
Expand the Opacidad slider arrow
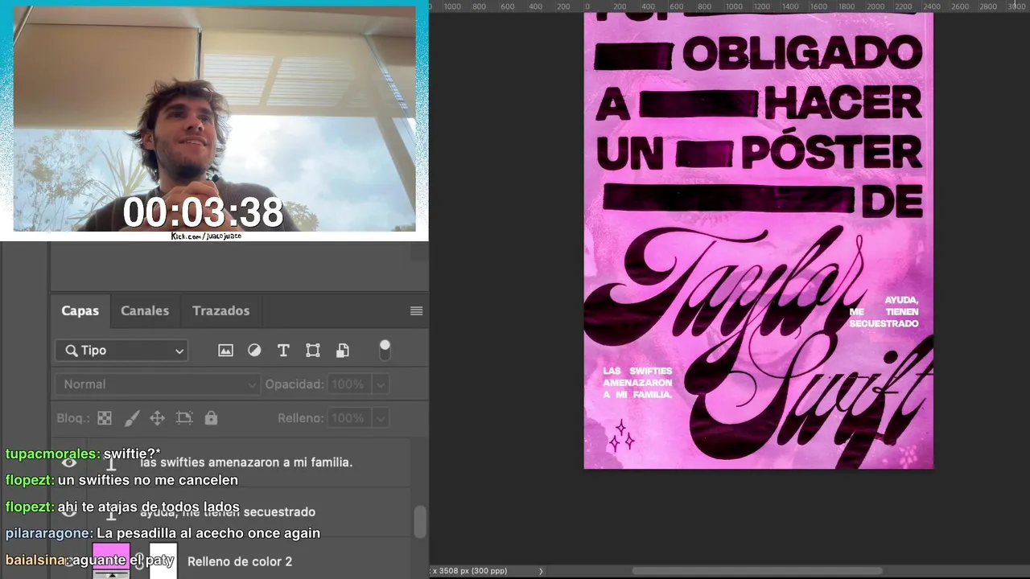(381, 384)
